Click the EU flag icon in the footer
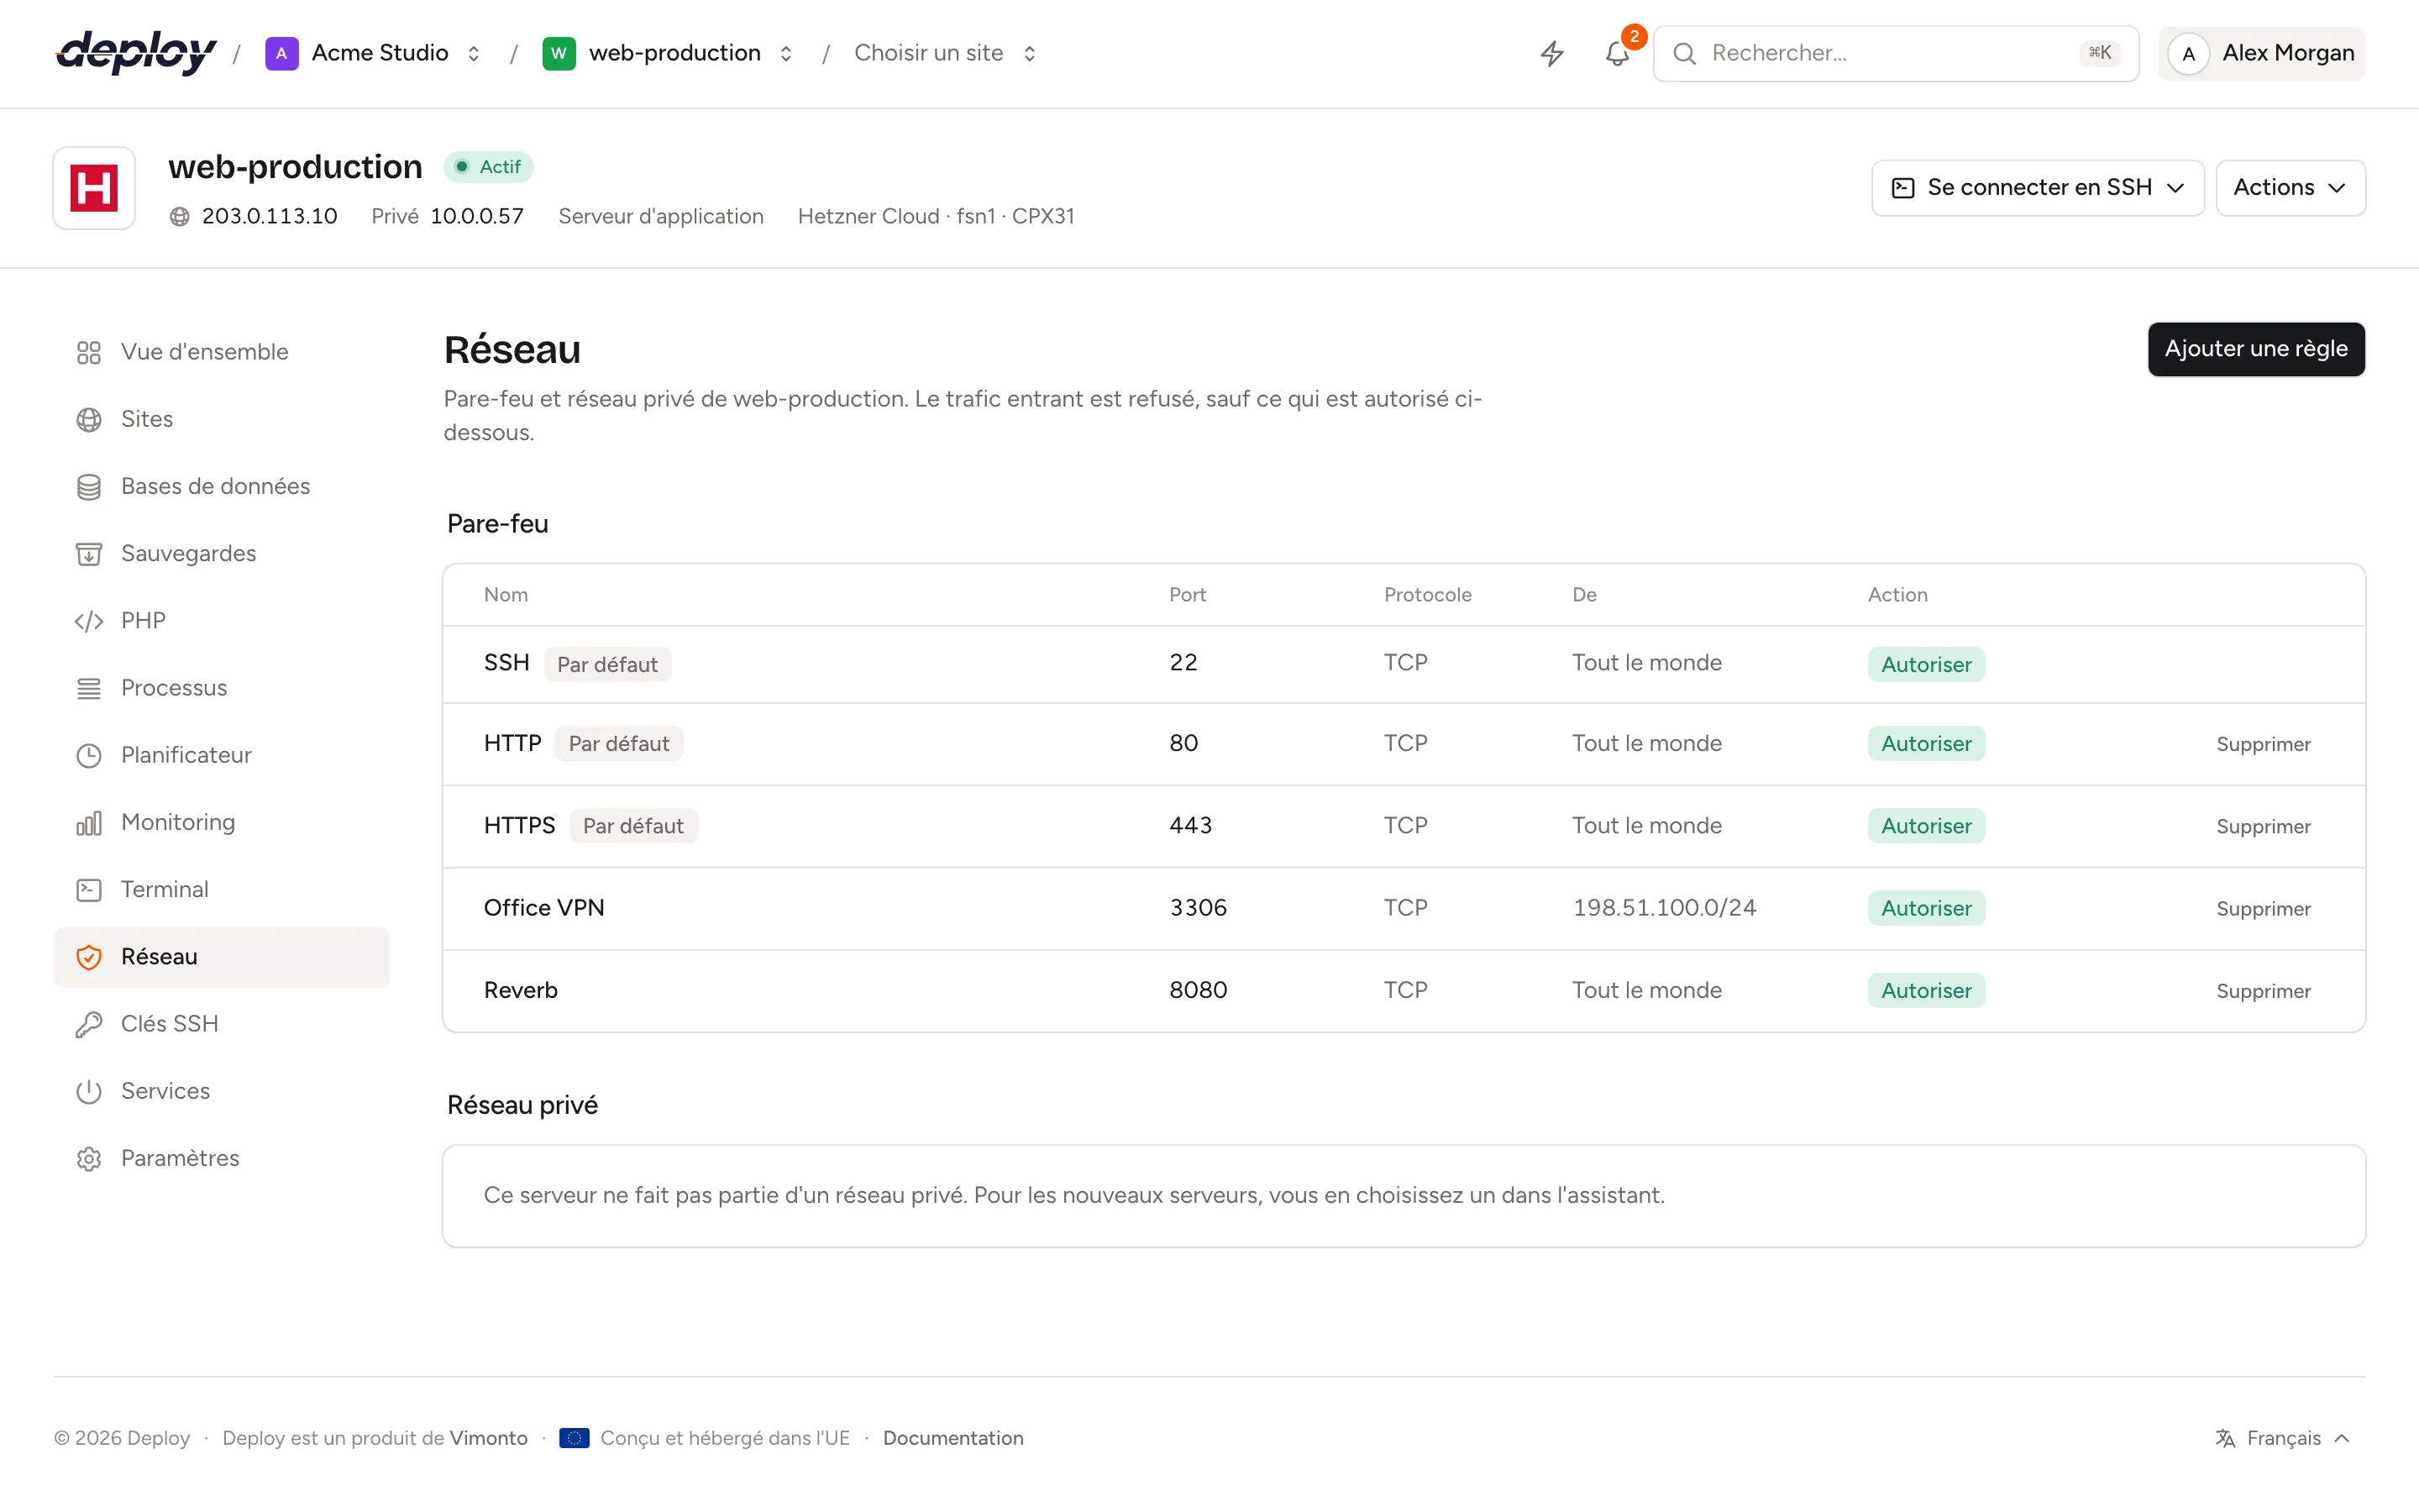The image size is (2419, 1512). click(574, 1438)
